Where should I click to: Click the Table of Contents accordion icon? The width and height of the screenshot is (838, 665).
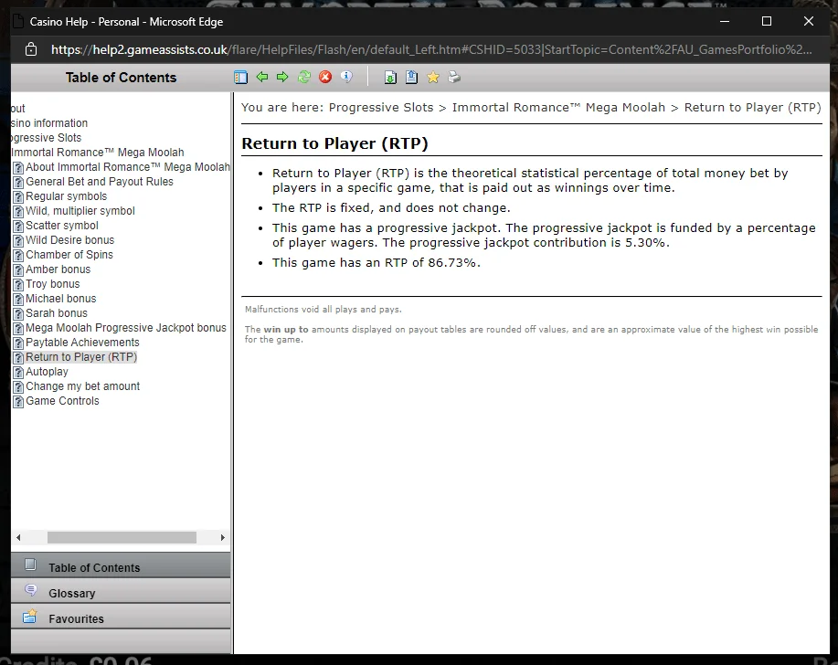pyautogui.click(x=30, y=565)
